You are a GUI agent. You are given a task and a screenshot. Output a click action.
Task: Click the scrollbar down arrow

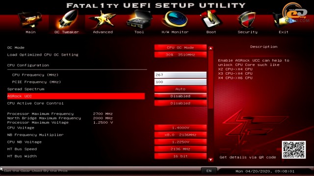click(x=210, y=160)
